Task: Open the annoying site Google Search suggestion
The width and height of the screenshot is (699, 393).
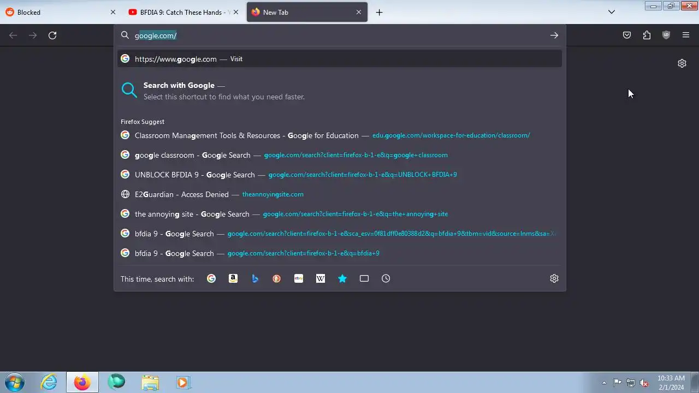Action: pos(340,214)
